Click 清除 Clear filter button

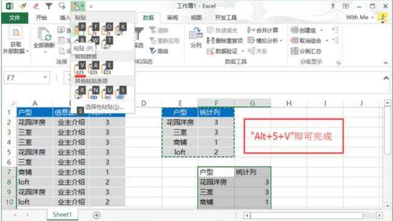tap(159, 30)
